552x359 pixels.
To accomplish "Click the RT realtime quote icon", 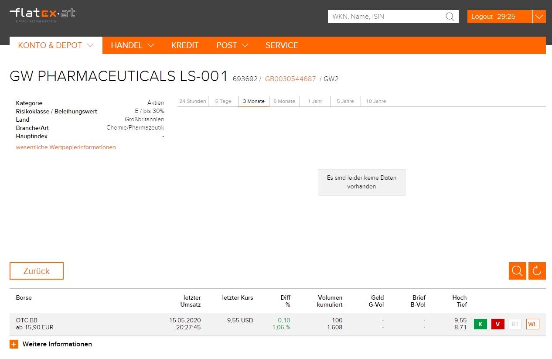I will (x=515, y=324).
